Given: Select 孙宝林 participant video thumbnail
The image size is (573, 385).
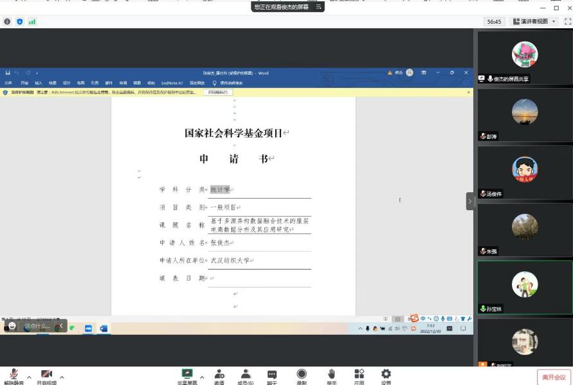Looking at the screenshot, I should 524,286.
